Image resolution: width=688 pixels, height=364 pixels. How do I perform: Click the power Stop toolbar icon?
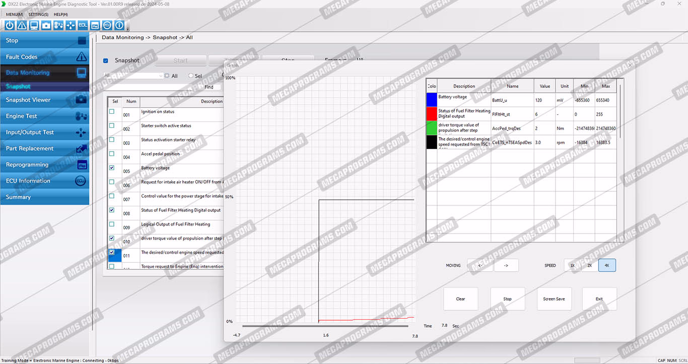10,25
